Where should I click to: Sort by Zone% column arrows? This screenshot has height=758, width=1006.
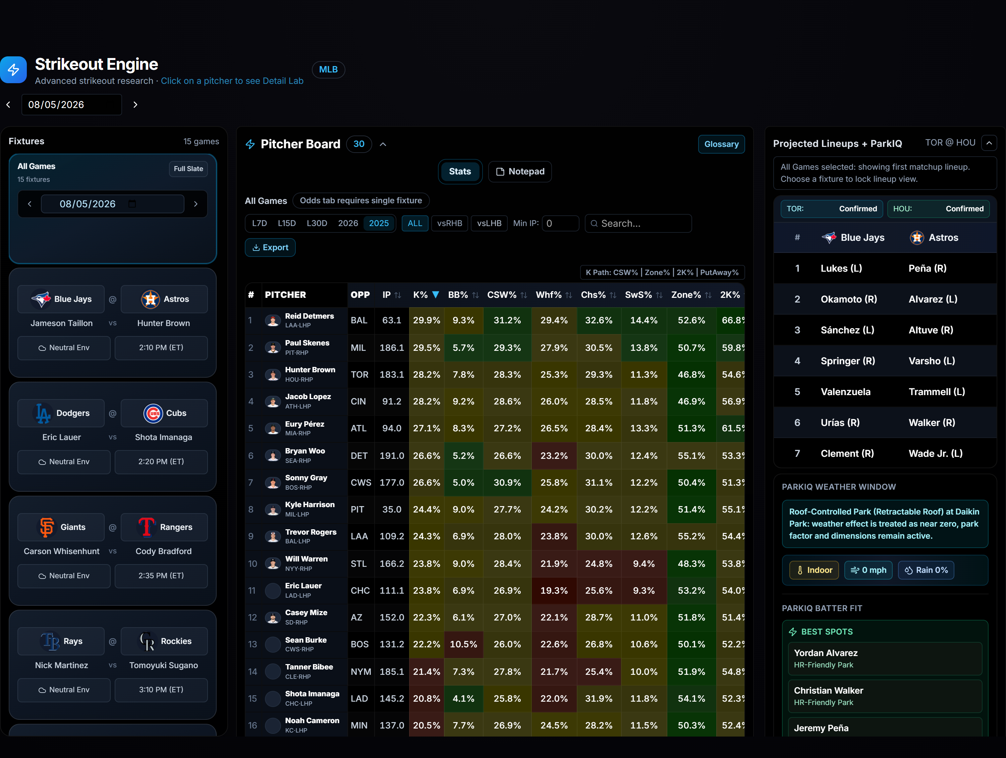click(708, 295)
